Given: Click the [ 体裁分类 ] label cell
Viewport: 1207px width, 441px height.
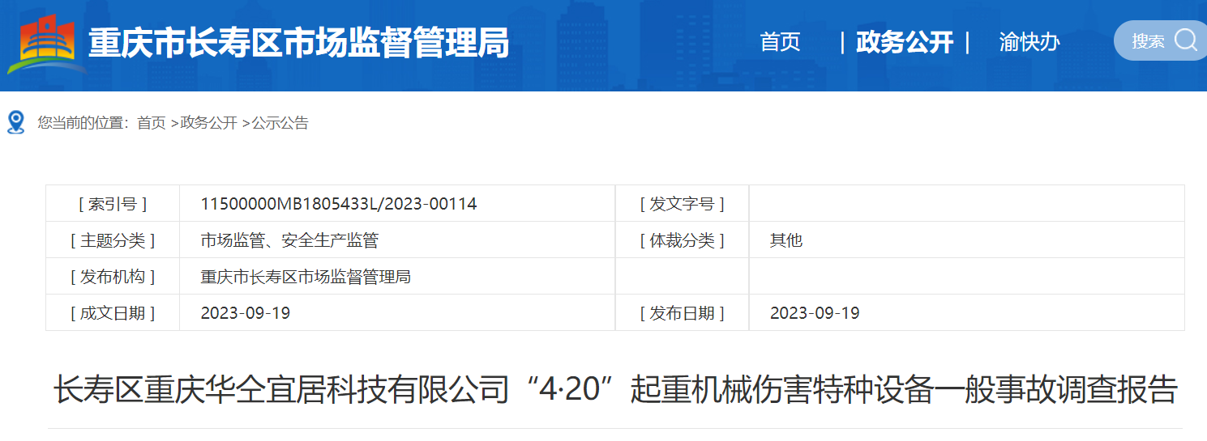Looking at the screenshot, I should point(682,240).
